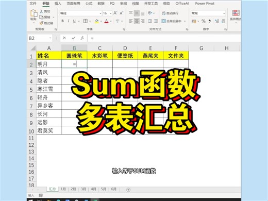The height and width of the screenshot is (201, 268).
Task: Open the Merge and Center dropdown arrow
Action: click(x=185, y=21)
